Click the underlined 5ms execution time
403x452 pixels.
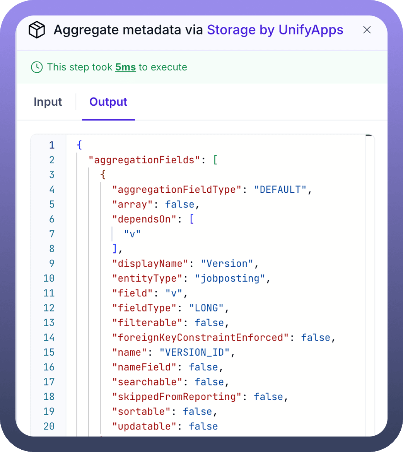(125, 67)
